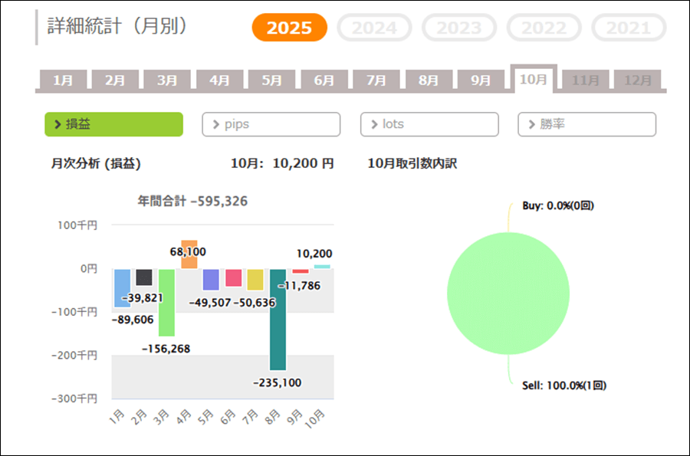Switch to the lots view button

click(x=429, y=124)
